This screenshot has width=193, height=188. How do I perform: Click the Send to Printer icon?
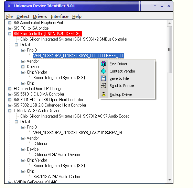tap(104, 86)
